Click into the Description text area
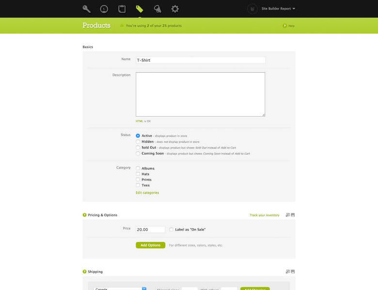The image size is (378, 290). [200, 94]
